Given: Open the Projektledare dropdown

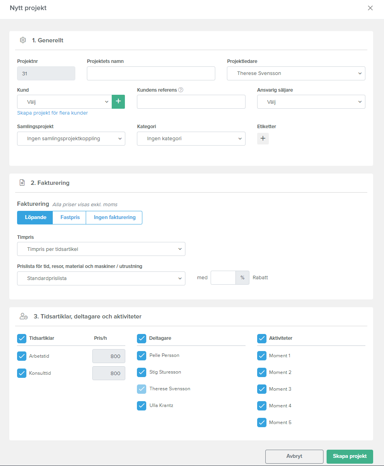Looking at the screenshot, I should pyautogui.click(x=296, y=73).
